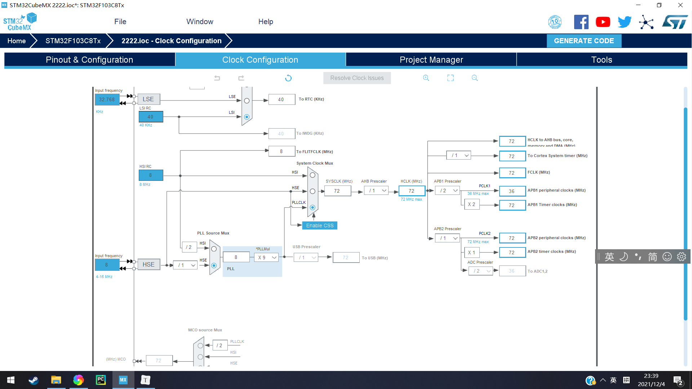Select PLLCLK in System Clock Mux
Screen dimensions: 692x389
pos(312,207)
